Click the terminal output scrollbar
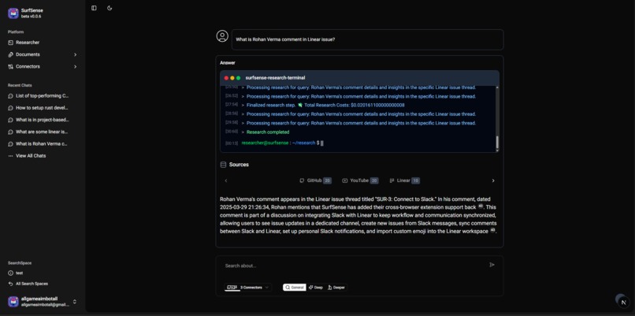This screenshot has height=316, width=635. (497, 142)
